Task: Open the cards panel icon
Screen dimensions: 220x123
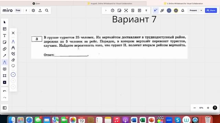Action: pyautogui.click(x=133, y=11)
